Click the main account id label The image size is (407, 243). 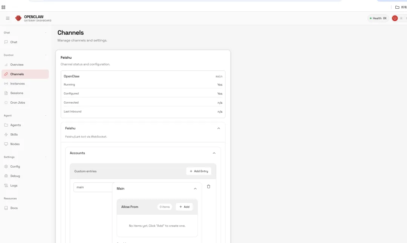pyautogui.click(x=219, y=76)
